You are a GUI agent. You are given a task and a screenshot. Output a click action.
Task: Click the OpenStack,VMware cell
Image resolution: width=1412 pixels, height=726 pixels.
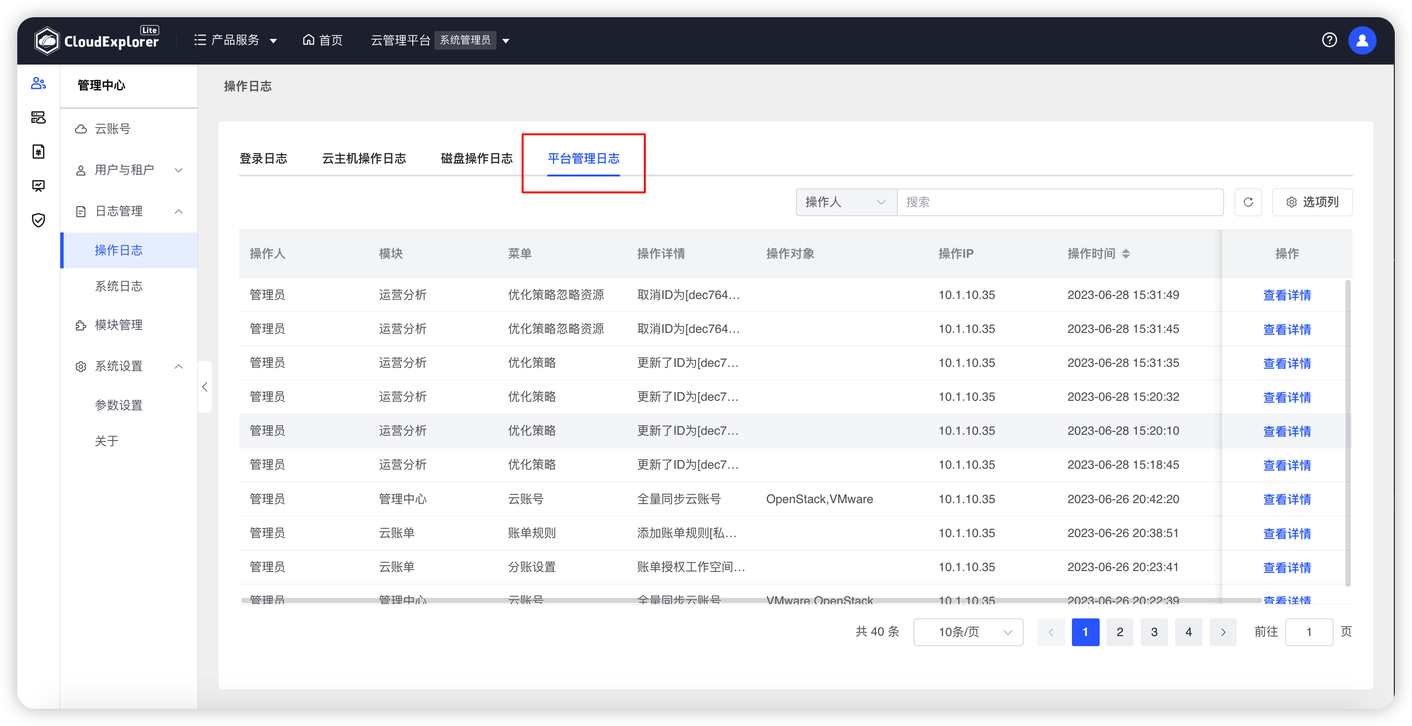[x=819, y=499]
